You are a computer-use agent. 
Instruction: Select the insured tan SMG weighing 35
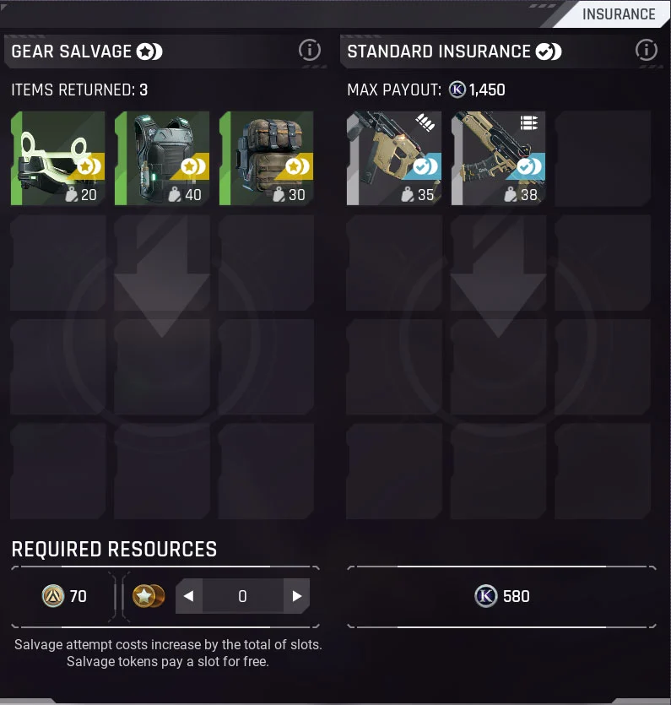[x=394, y=158]
